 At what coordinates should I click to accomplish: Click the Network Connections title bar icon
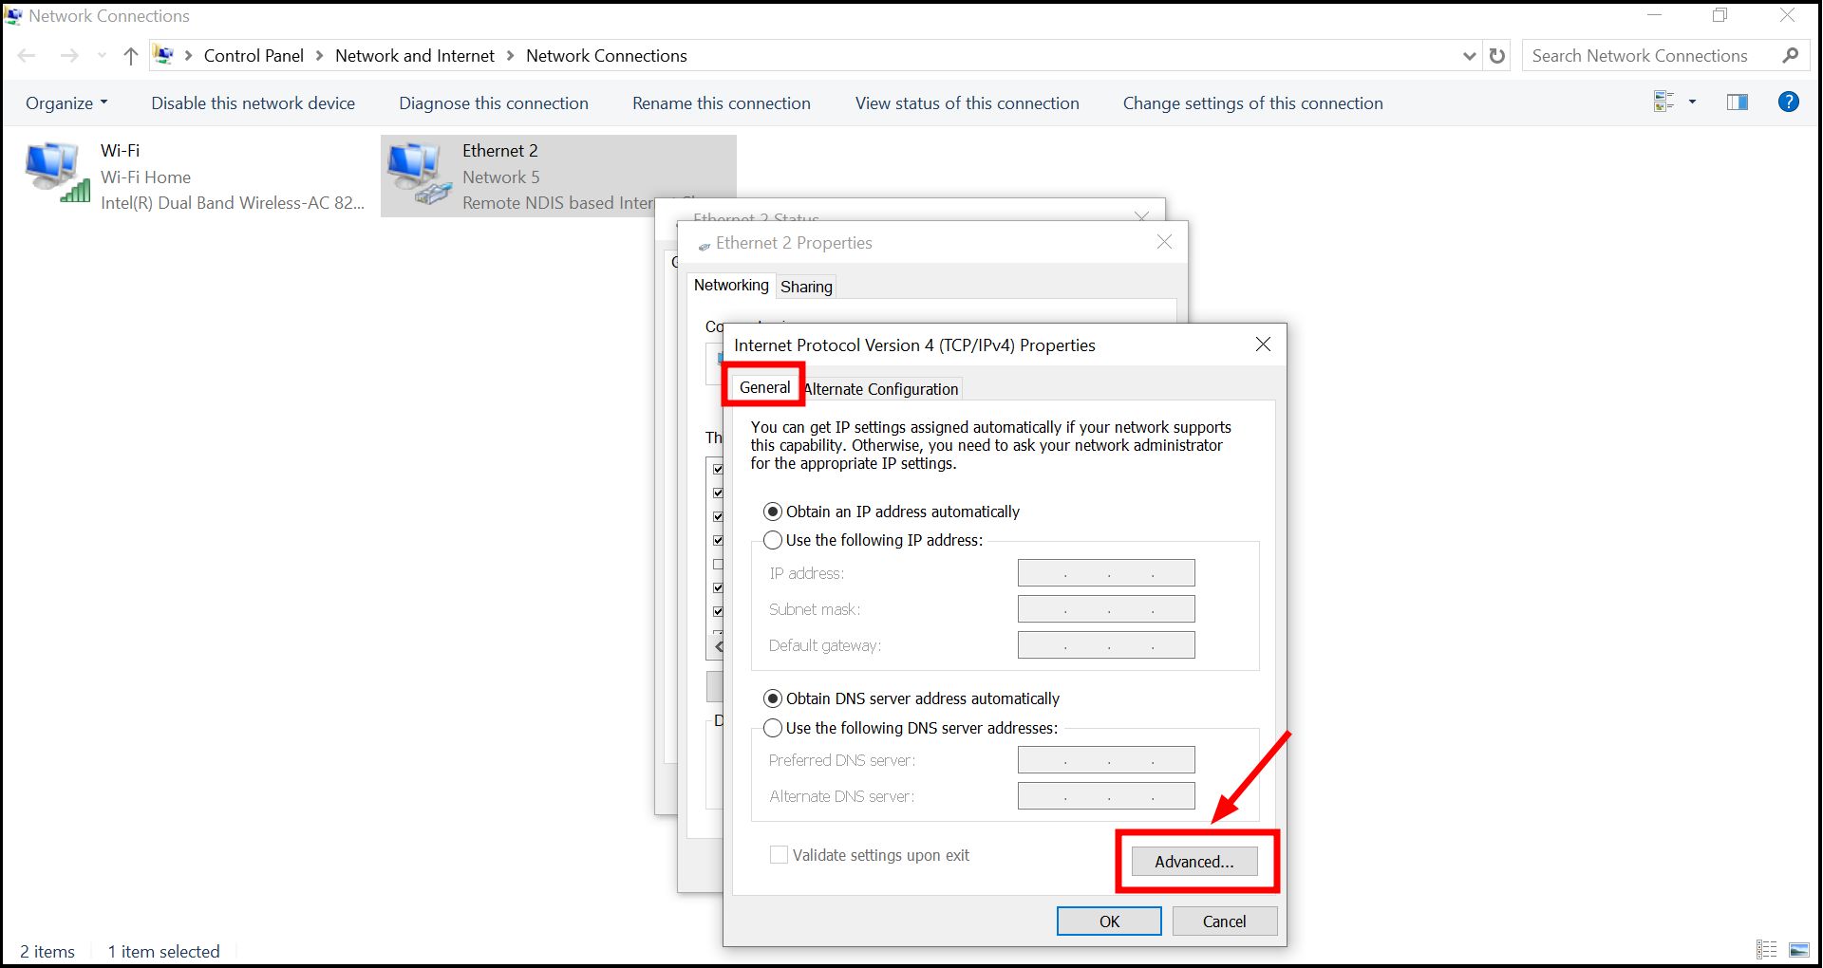click(x=14, y=16)
